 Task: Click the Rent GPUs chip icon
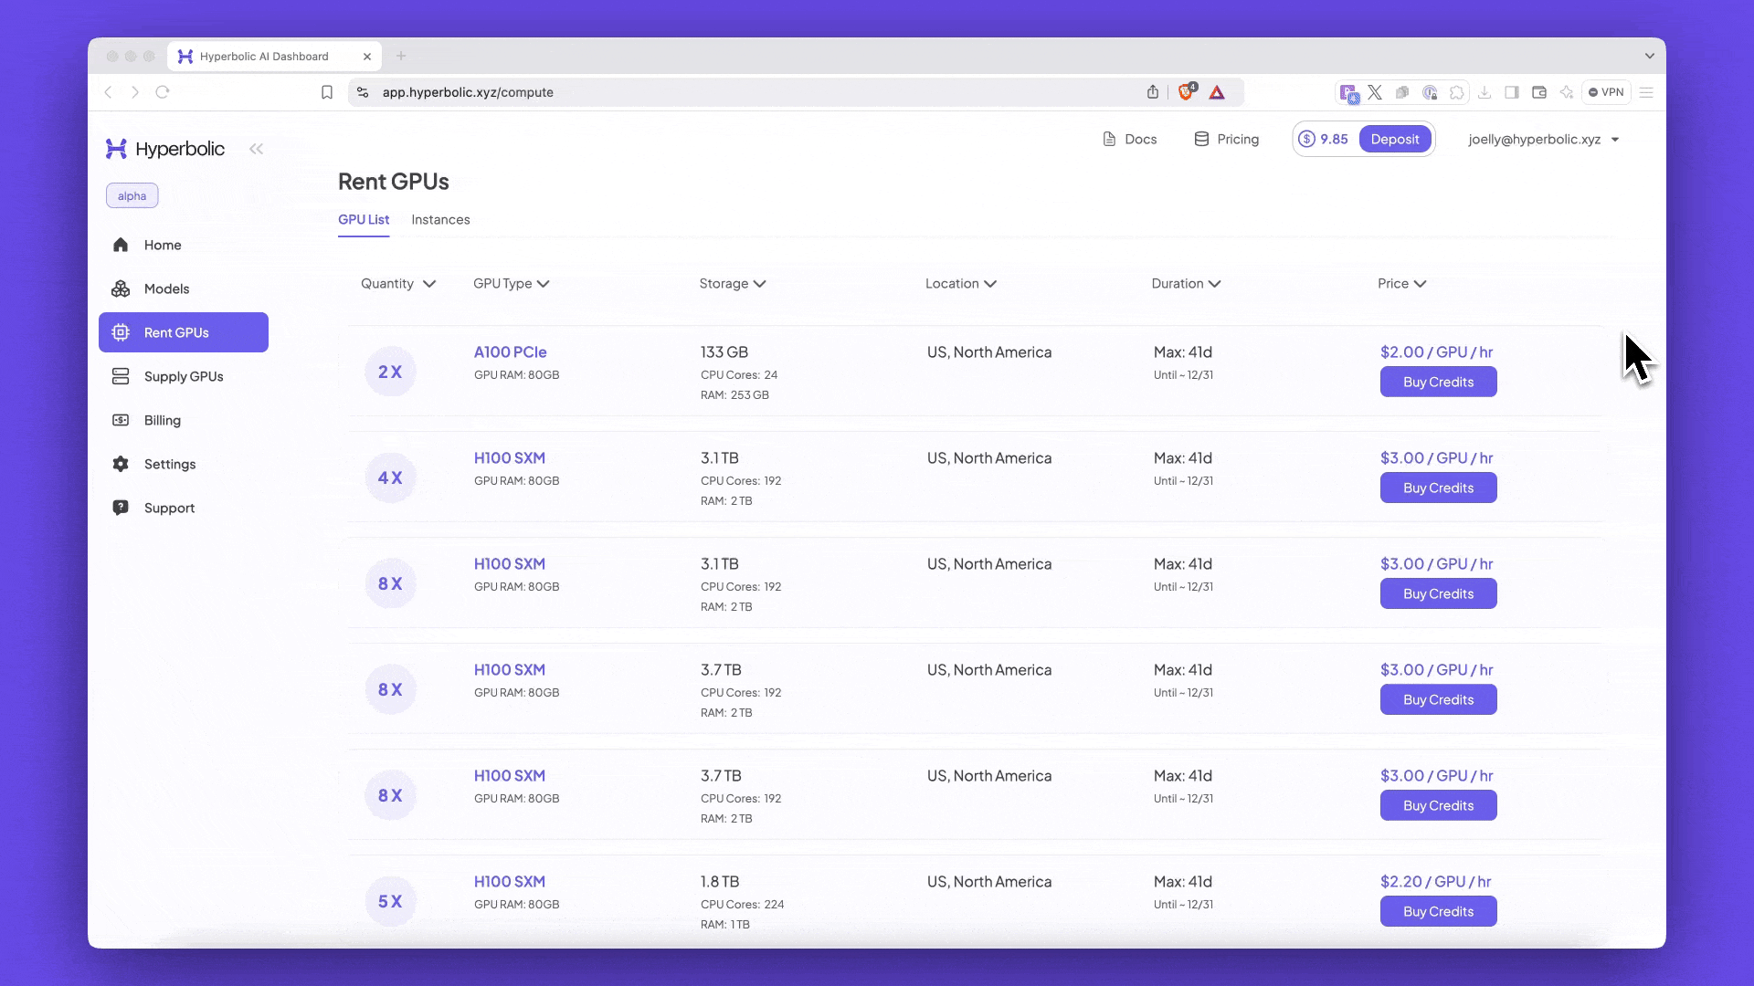121,332
